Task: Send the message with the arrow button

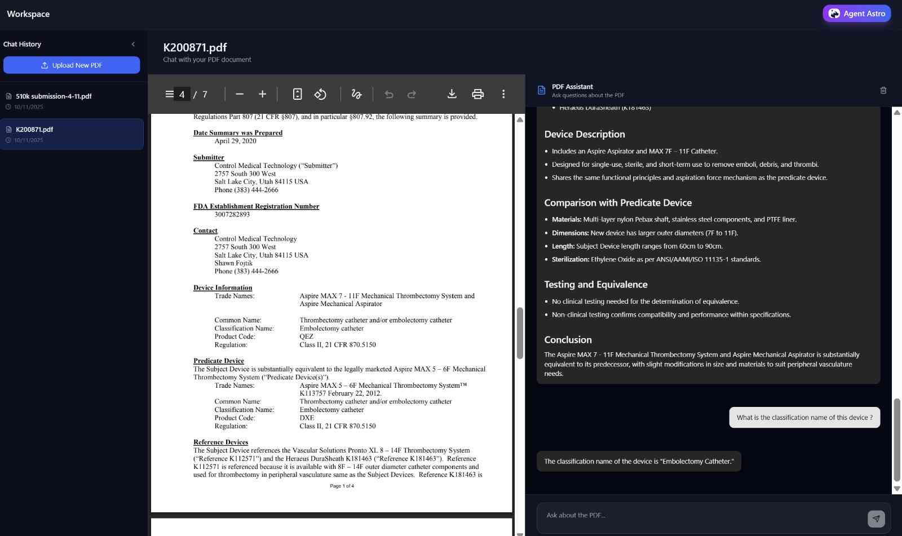Action: click(876, 519)
